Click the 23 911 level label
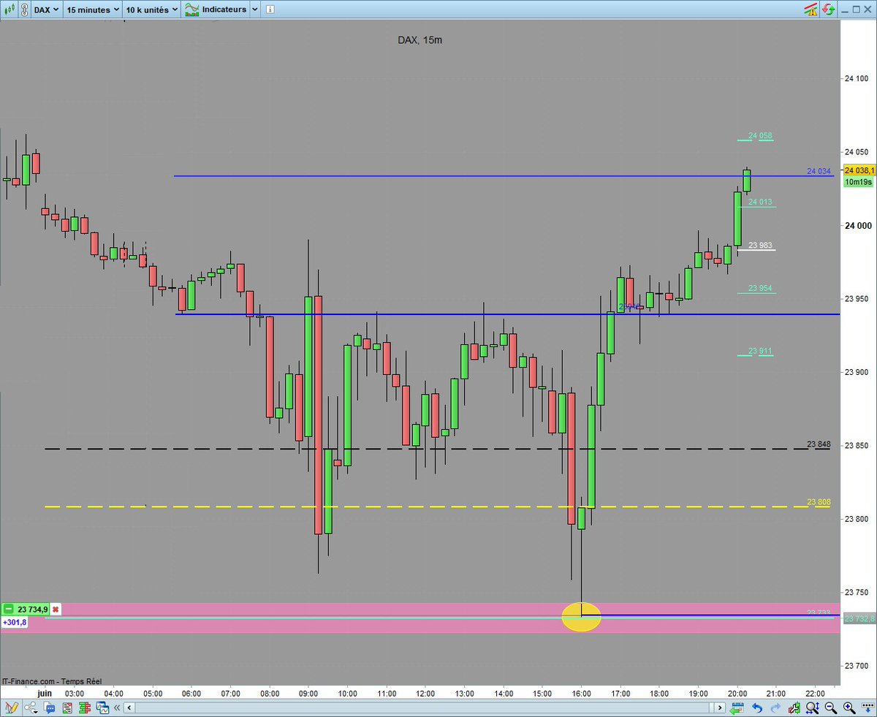 tap(760, 352)
